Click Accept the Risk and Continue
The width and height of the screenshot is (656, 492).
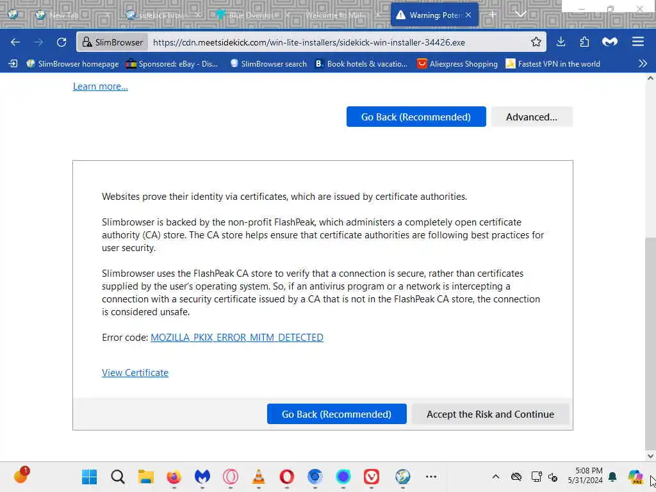(x=490, y=414)
